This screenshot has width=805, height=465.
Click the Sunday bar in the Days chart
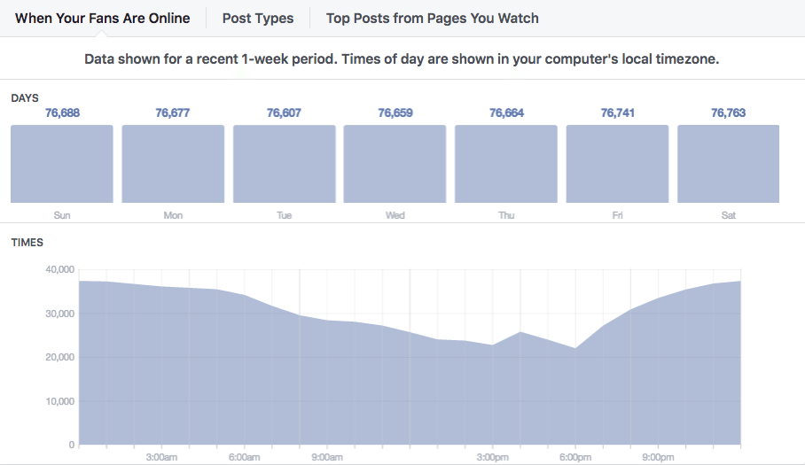click(x=62, y=164)
